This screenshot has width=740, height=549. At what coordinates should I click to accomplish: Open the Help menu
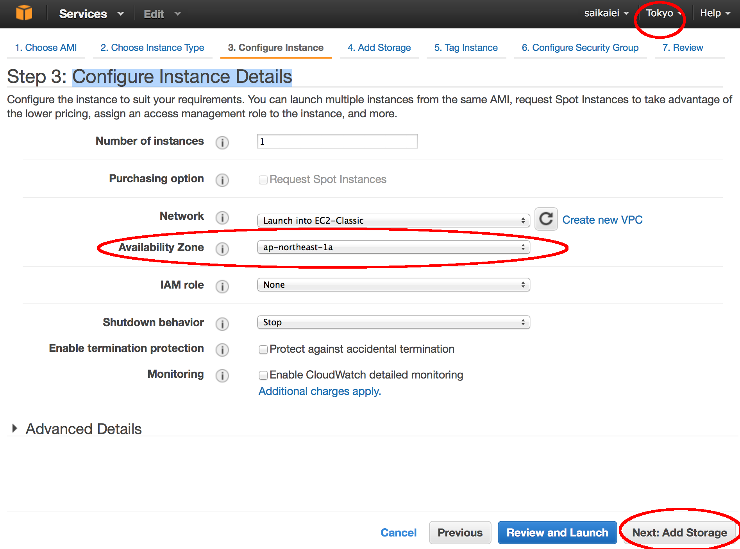715,13
